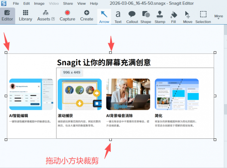Open the Share menu
Viewport: 227px width, 168px height.
(68, 3)
